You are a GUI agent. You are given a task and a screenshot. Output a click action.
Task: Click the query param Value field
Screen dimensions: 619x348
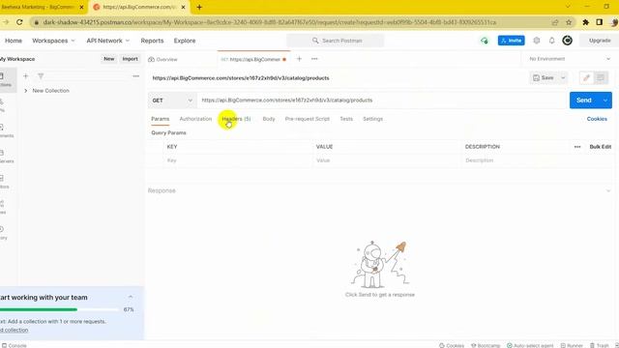click(x=387, y=160)
